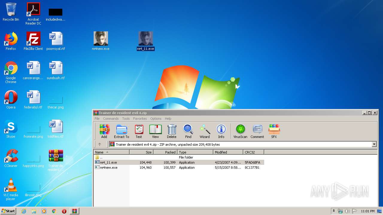The width and height of the screenshot is (383, 215).
Task: Open the Find tool in WinRAR
Action: tap(188, 131)
